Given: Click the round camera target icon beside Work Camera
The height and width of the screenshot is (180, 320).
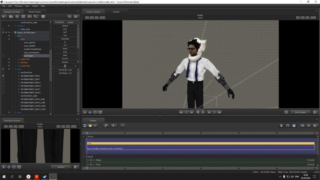Looking at the screenshot, I should (x=286, y=112).
